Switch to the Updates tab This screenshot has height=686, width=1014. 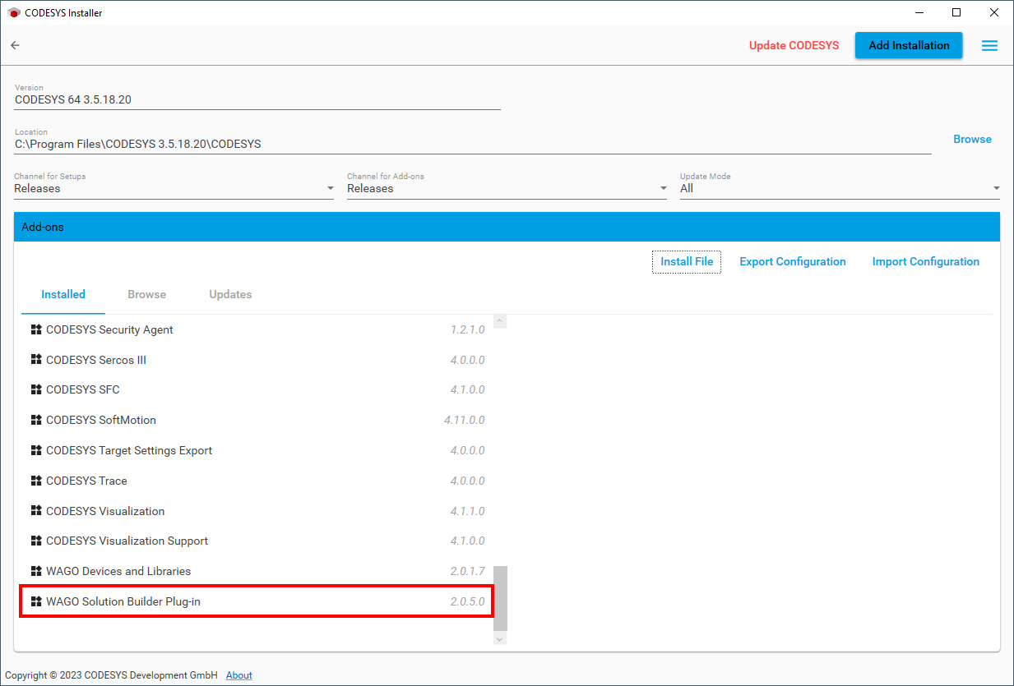coord(230,294)
